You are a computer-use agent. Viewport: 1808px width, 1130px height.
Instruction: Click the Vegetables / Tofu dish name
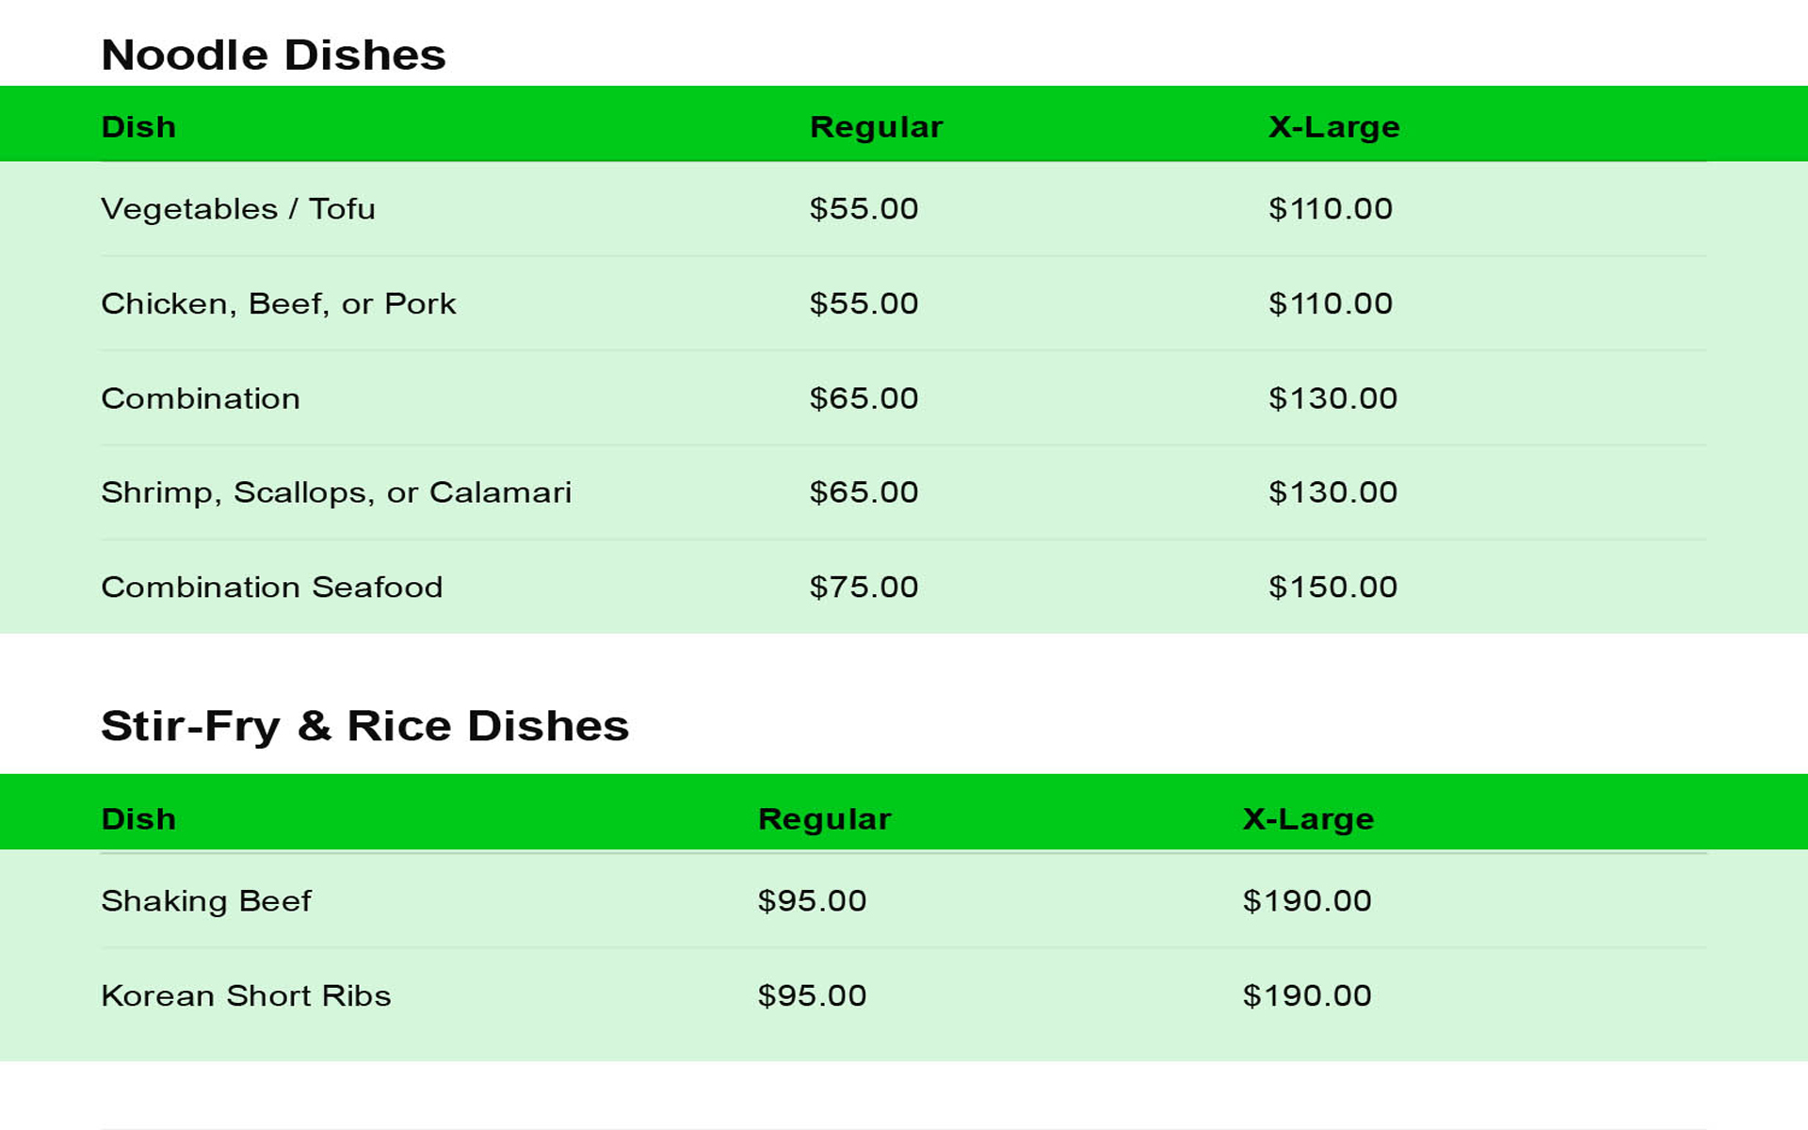pyautogui.click(x=238, y=209)
